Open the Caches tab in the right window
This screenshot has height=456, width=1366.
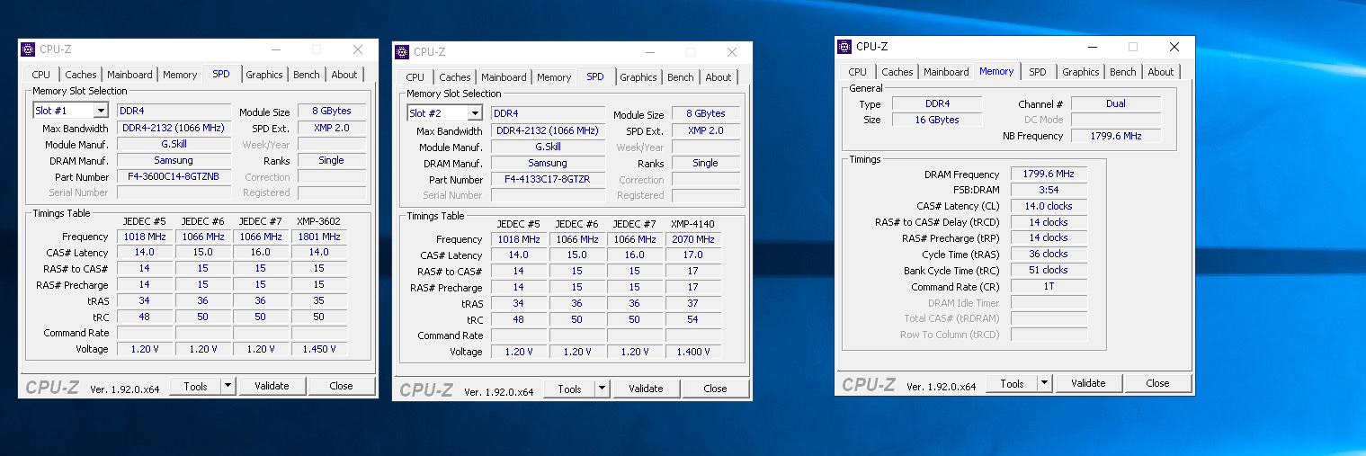click(x=897, y=72)
